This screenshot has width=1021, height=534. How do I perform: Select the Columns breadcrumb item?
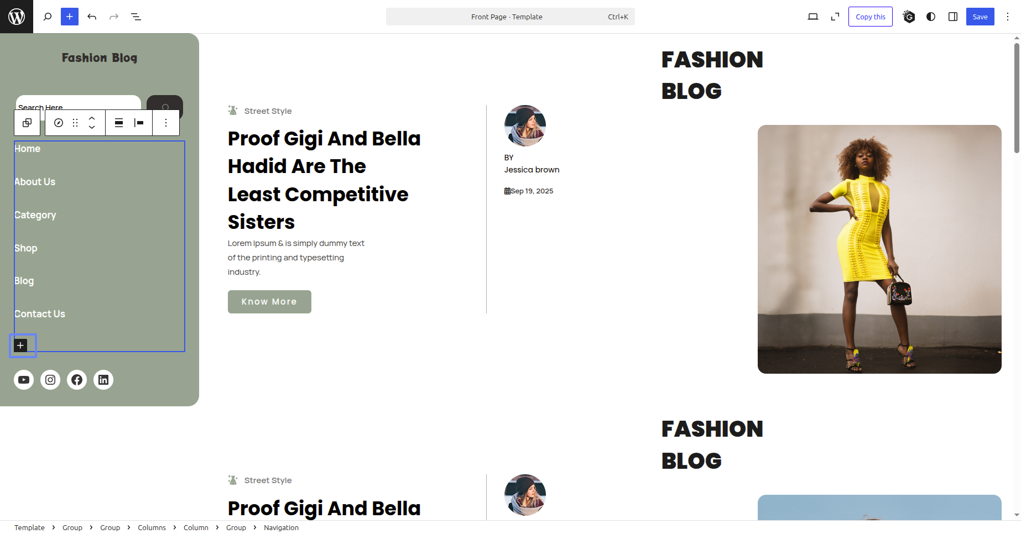click(152, 528)
